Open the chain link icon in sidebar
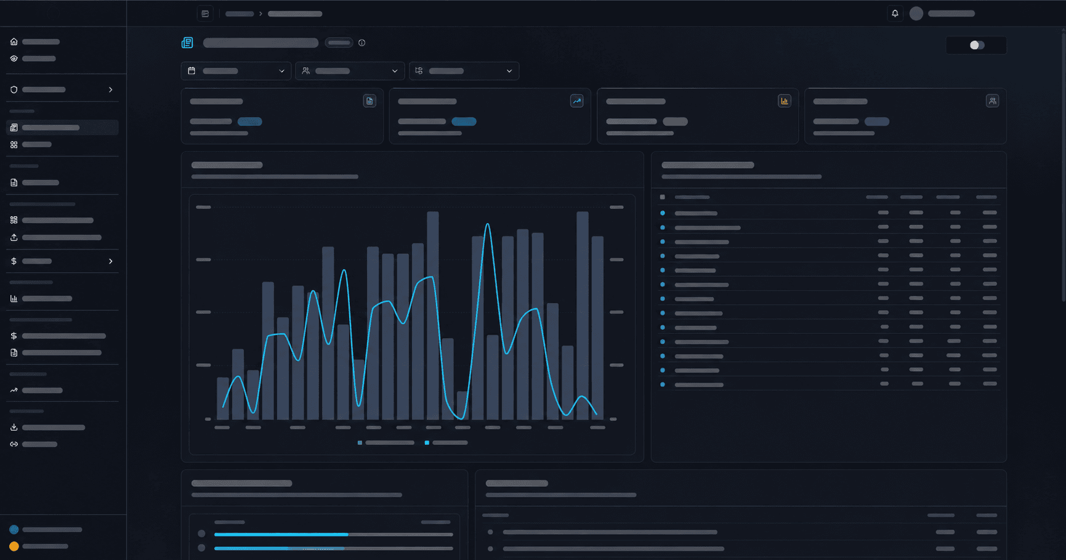This screenshot has height=560, width=1066. (14, 444)
